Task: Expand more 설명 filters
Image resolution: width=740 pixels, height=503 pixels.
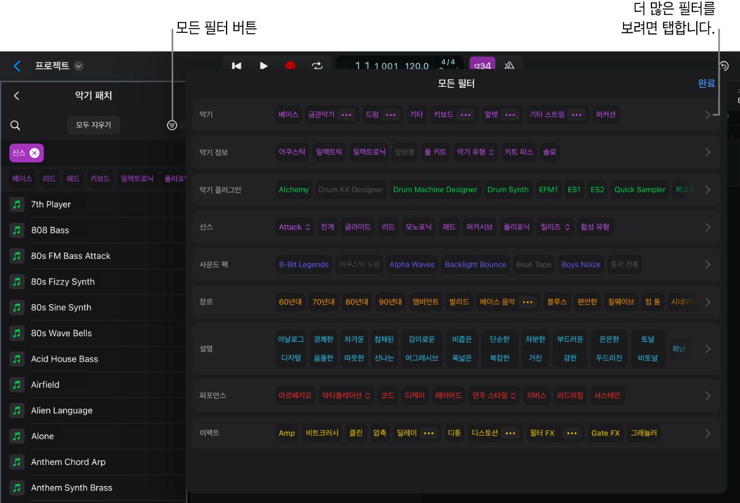Action: click(x=708, y=349)
